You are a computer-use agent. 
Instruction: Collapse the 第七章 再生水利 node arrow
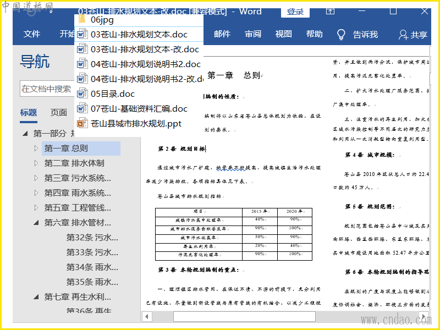(x=36, y=297)
